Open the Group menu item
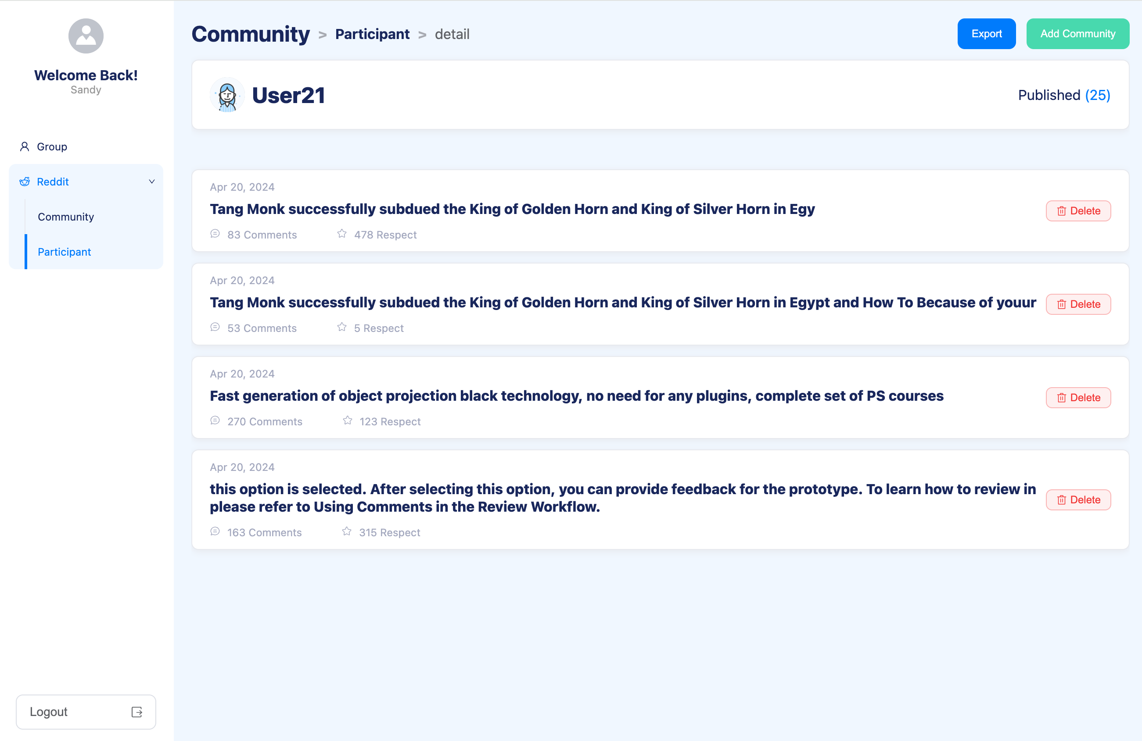 click(52, 147)
